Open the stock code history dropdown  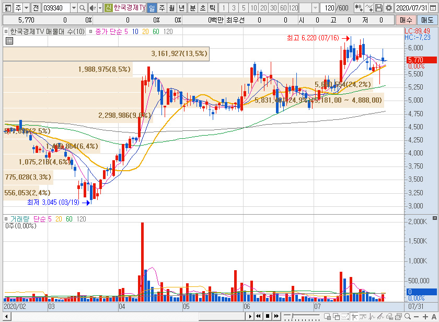coord(74,8)
